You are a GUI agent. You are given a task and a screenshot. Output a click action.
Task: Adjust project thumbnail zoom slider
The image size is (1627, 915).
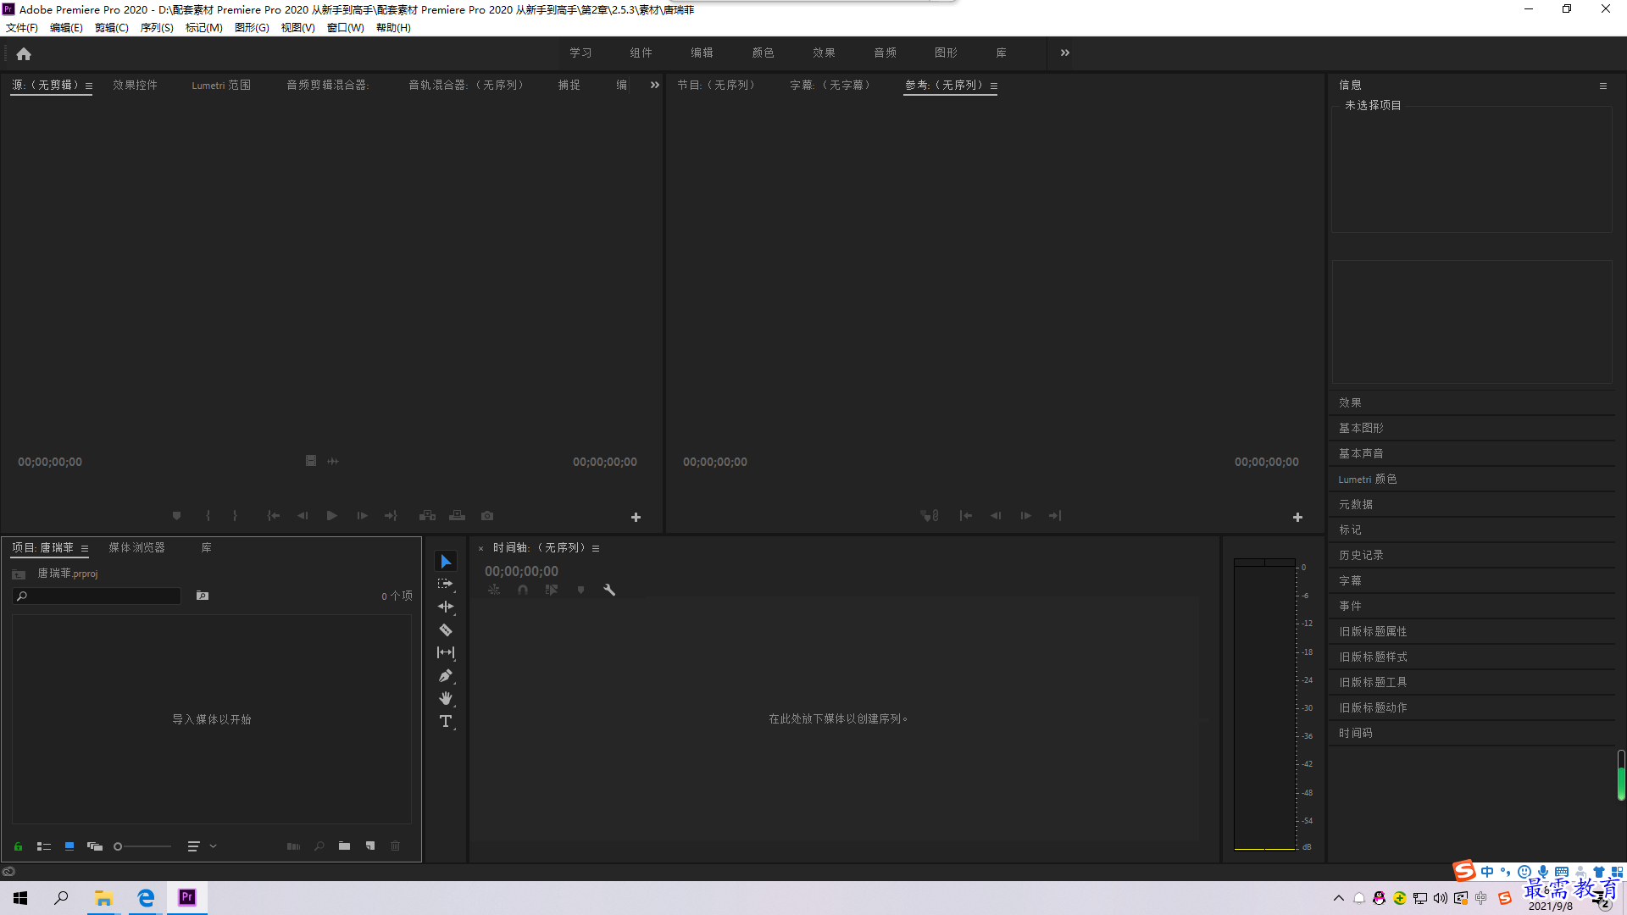[x=142, y=846]
